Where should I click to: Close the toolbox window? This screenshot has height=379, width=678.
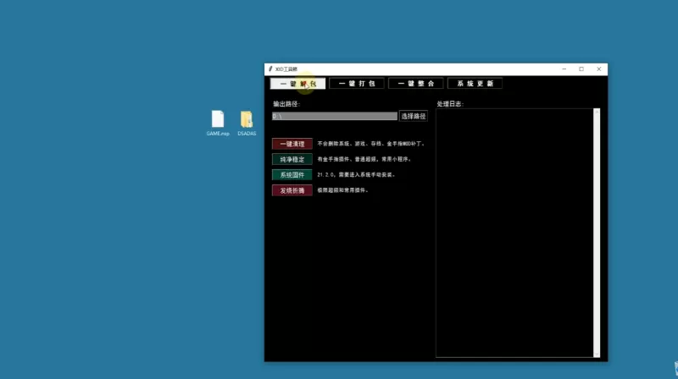[599, 69]
